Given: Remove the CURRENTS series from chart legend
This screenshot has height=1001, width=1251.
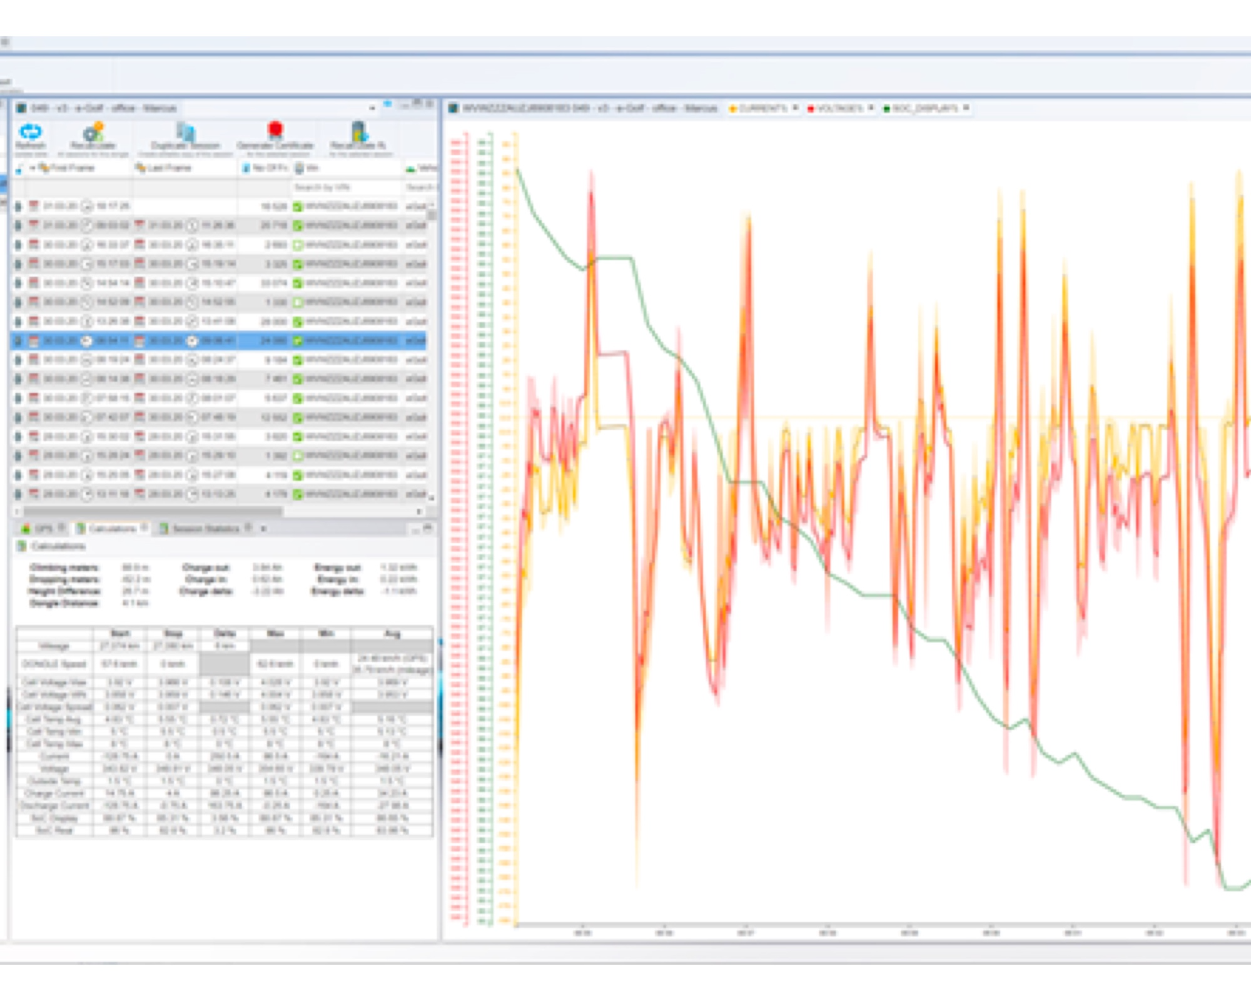Looking at the screenshot, I should click(796, 108).
